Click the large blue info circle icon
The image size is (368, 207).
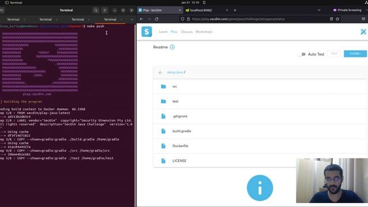click(260, 188)
